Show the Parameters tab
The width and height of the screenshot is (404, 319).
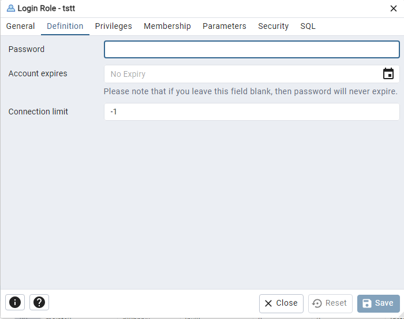224,26
